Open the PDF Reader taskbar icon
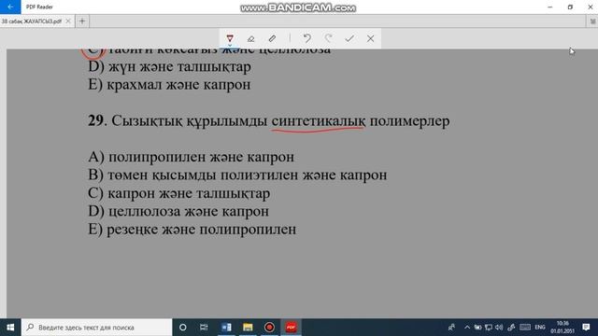598x336 pixels. 291,328
